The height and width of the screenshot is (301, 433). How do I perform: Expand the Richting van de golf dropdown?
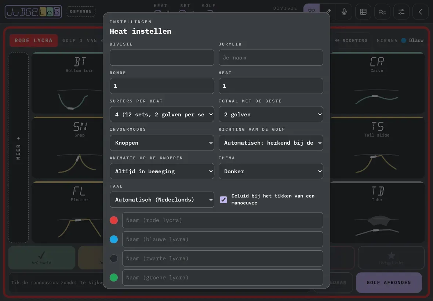point(271,143)
